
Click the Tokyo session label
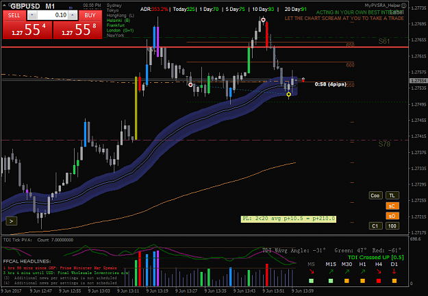[x=112, y=10]
